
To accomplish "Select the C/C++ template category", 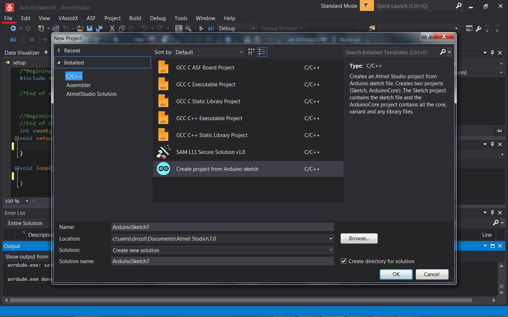I will [x=74, y=76].
